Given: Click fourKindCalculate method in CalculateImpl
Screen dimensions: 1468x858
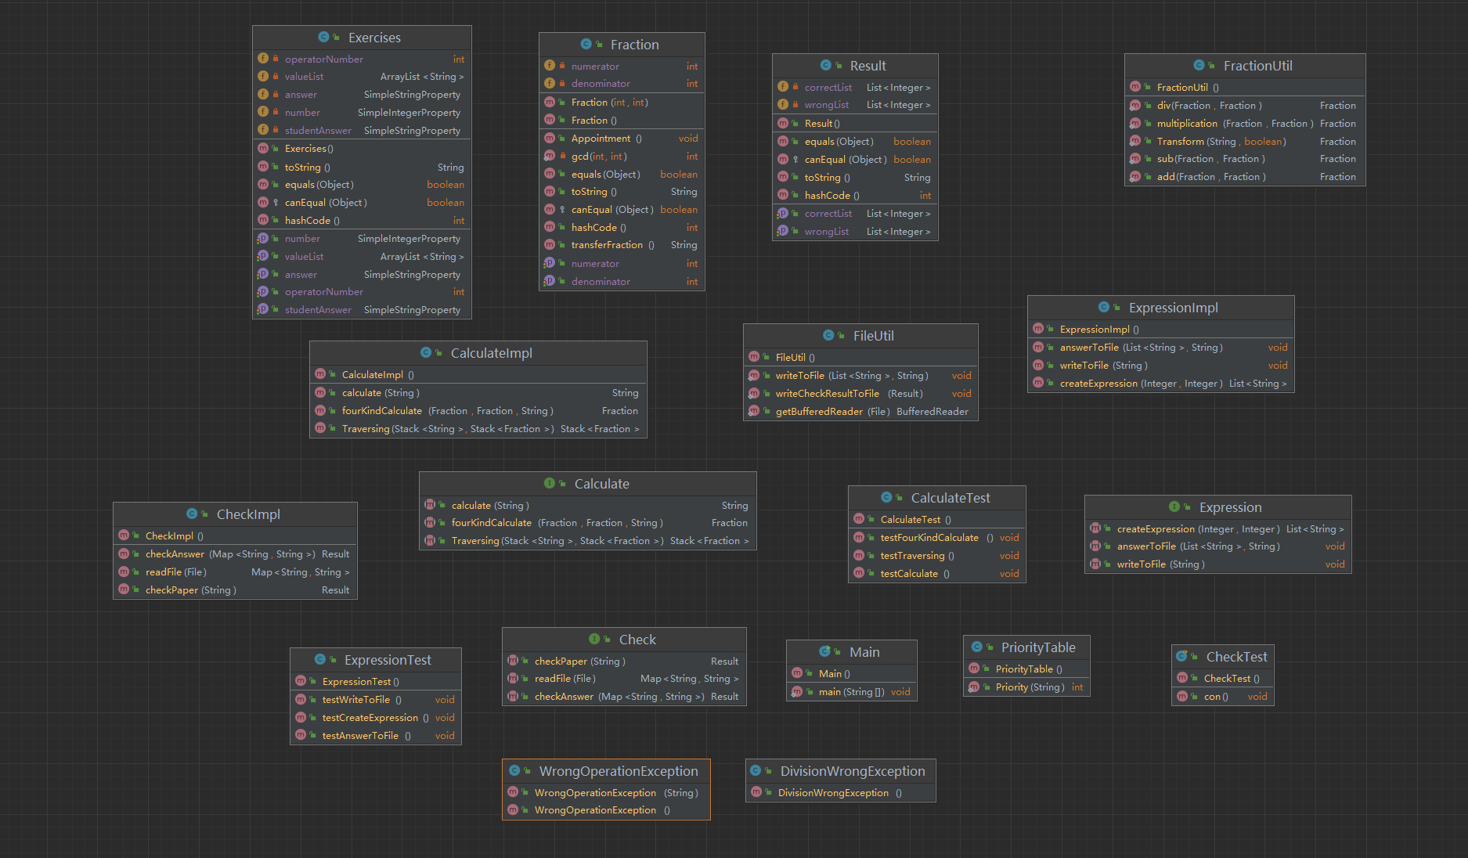Looking at the screenshot, I should click(478, 411).
